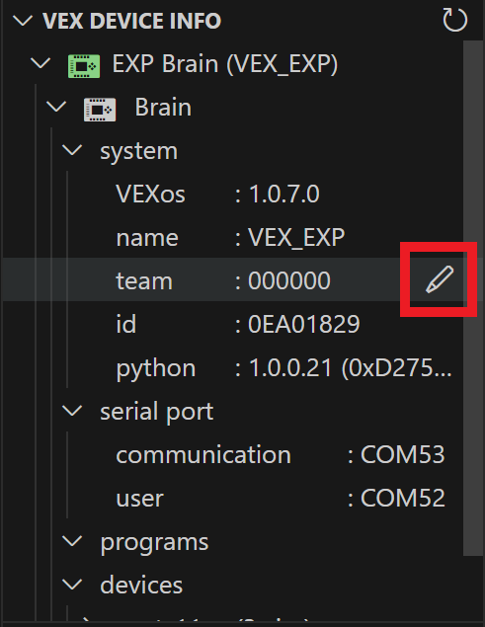Collapse the VEX DEVICE INFO section
Screen dimensions: 485x627
[23, 20]
